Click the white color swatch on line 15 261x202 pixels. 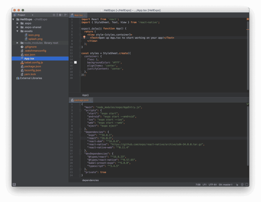[x=75, y=62]
